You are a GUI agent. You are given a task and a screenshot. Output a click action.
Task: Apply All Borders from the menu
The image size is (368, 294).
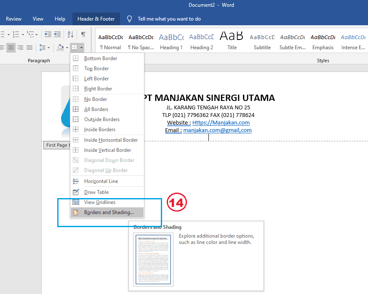tap(107, 109)
